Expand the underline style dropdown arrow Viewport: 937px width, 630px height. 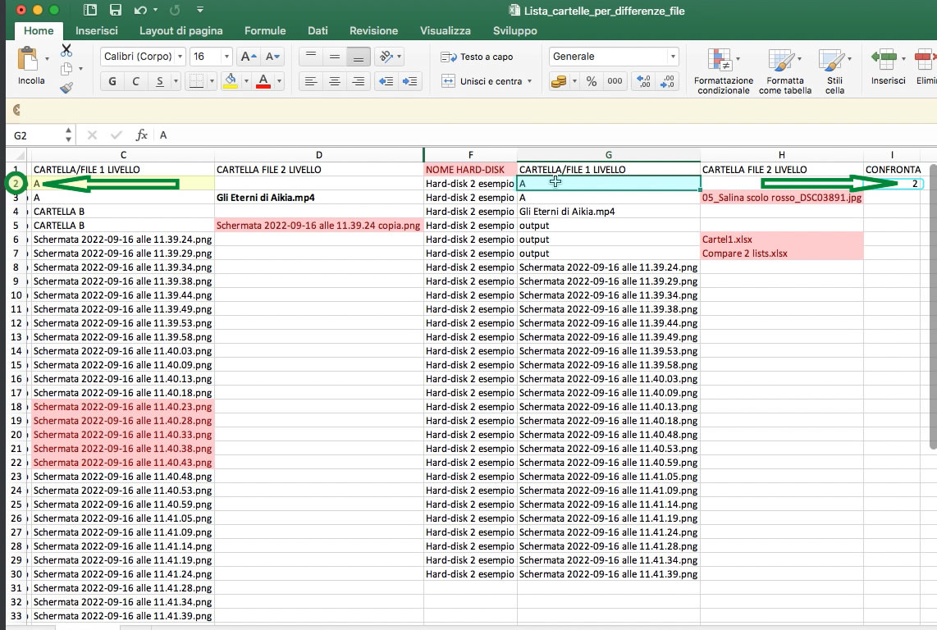click(176, 81)
